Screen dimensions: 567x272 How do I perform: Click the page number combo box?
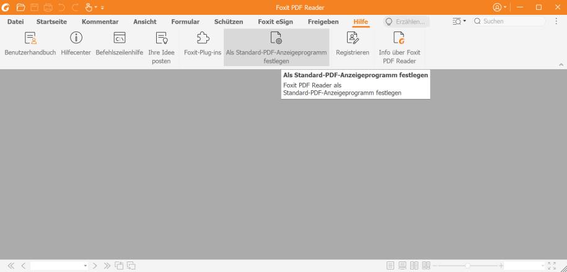tap(59, 266)
